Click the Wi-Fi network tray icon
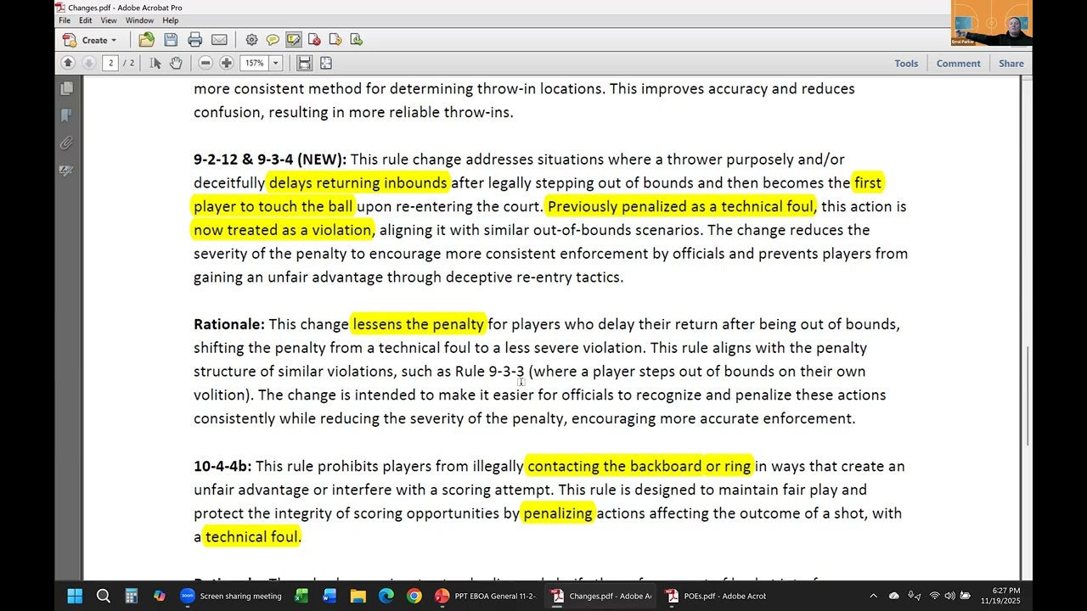 [x=934, y=596]
